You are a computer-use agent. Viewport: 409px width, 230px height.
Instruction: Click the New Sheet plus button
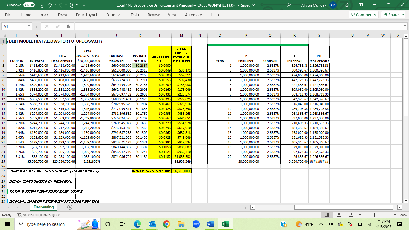[69, 207]
